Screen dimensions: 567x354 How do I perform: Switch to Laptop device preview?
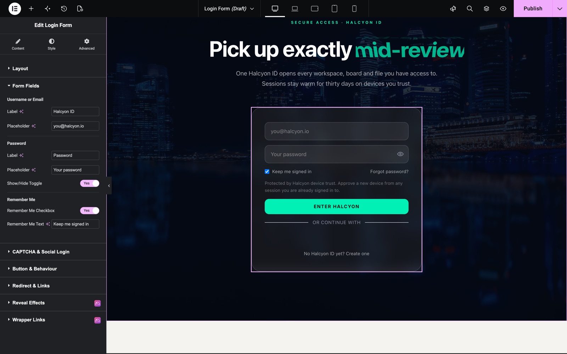[295, 8]
